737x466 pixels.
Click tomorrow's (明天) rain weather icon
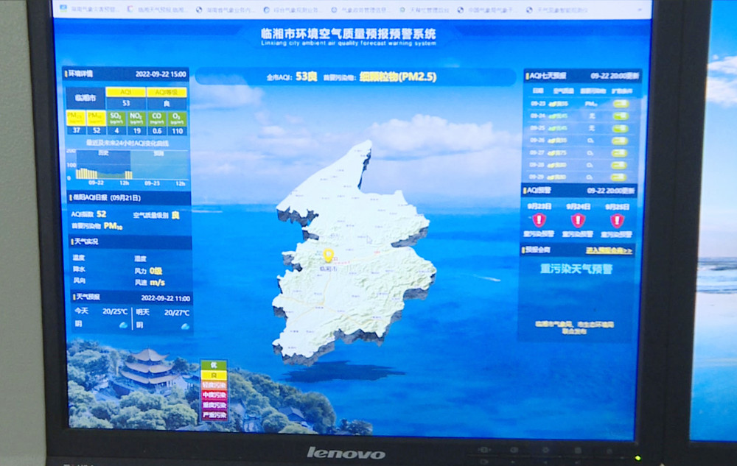tap(185, 325)
